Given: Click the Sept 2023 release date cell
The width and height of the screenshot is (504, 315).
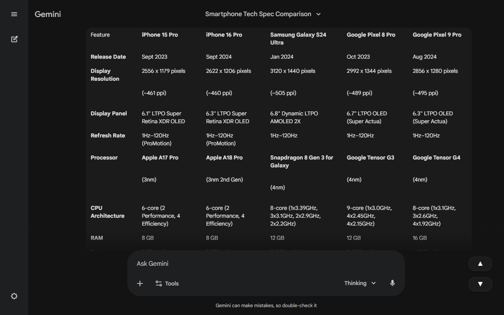Looking at the screenshot, I should point(154,57).
